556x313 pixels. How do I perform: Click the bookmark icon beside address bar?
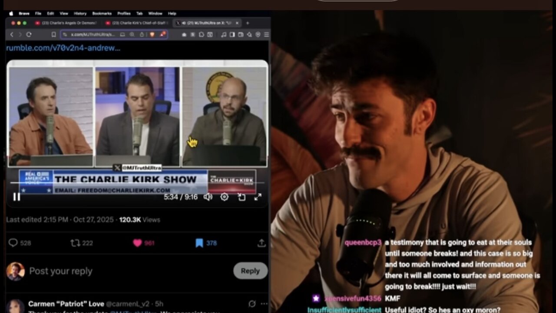(54, 34)
